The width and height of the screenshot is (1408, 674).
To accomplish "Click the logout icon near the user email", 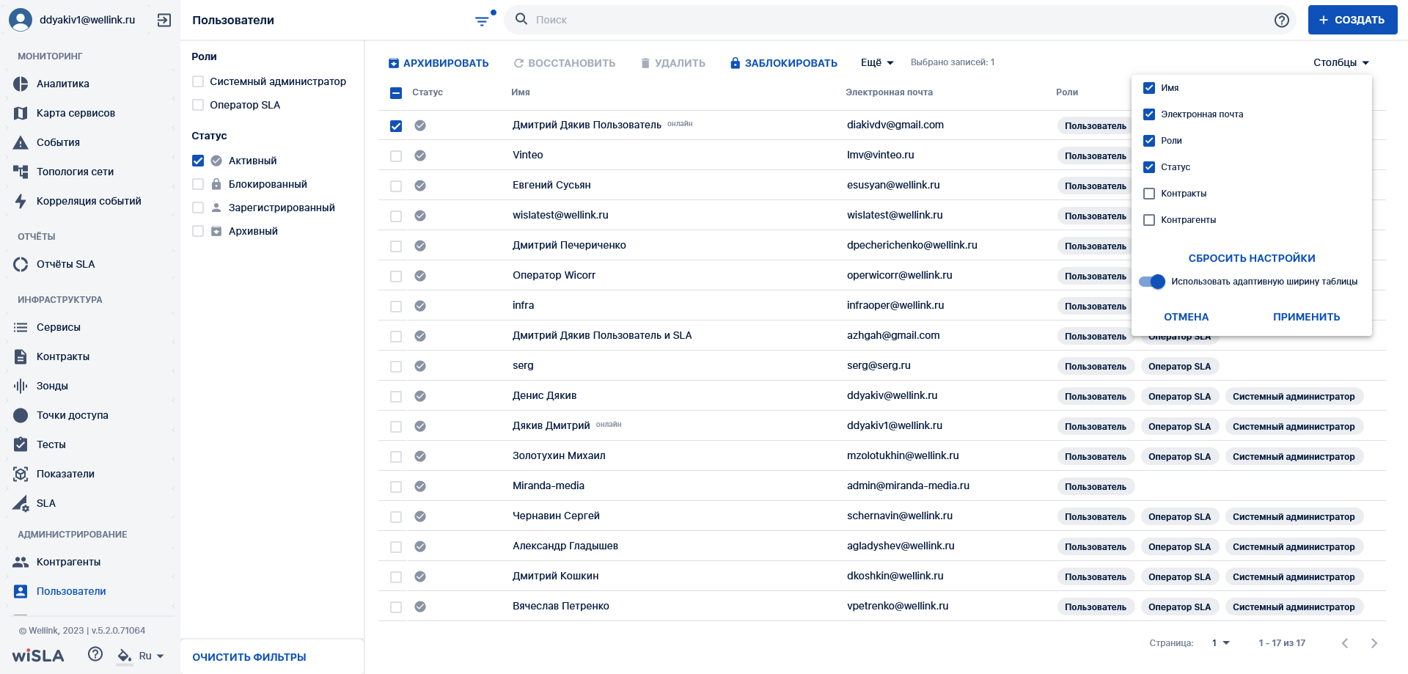I will point(164,20).
